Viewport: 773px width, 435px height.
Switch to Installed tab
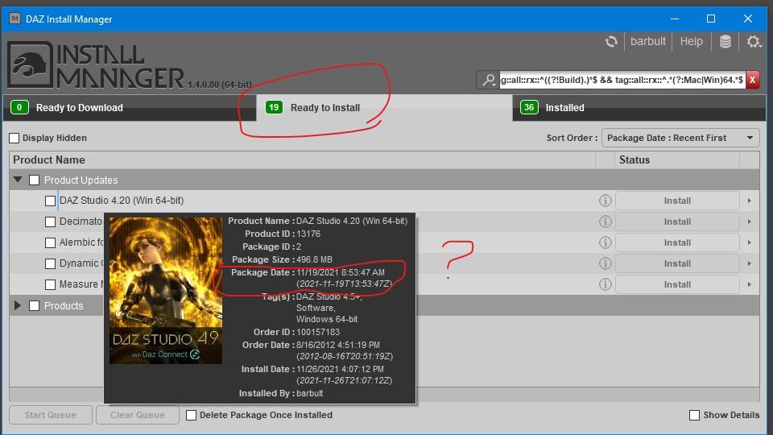coord(639,107)
